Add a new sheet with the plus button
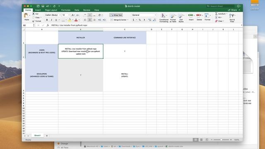 [47, 135]
